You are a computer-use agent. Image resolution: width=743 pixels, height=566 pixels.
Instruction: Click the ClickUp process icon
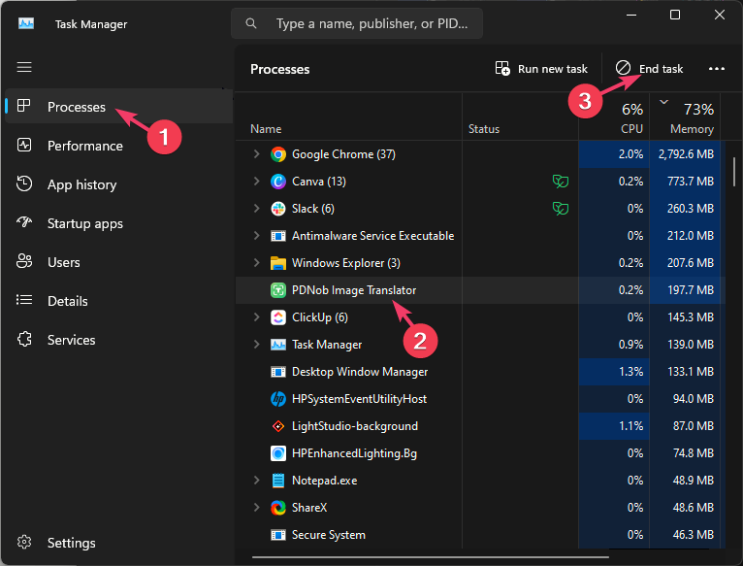278,317
